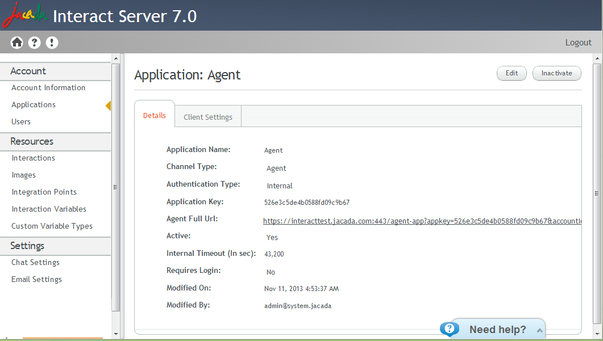Log out of Interact Server

coord(578,43)
